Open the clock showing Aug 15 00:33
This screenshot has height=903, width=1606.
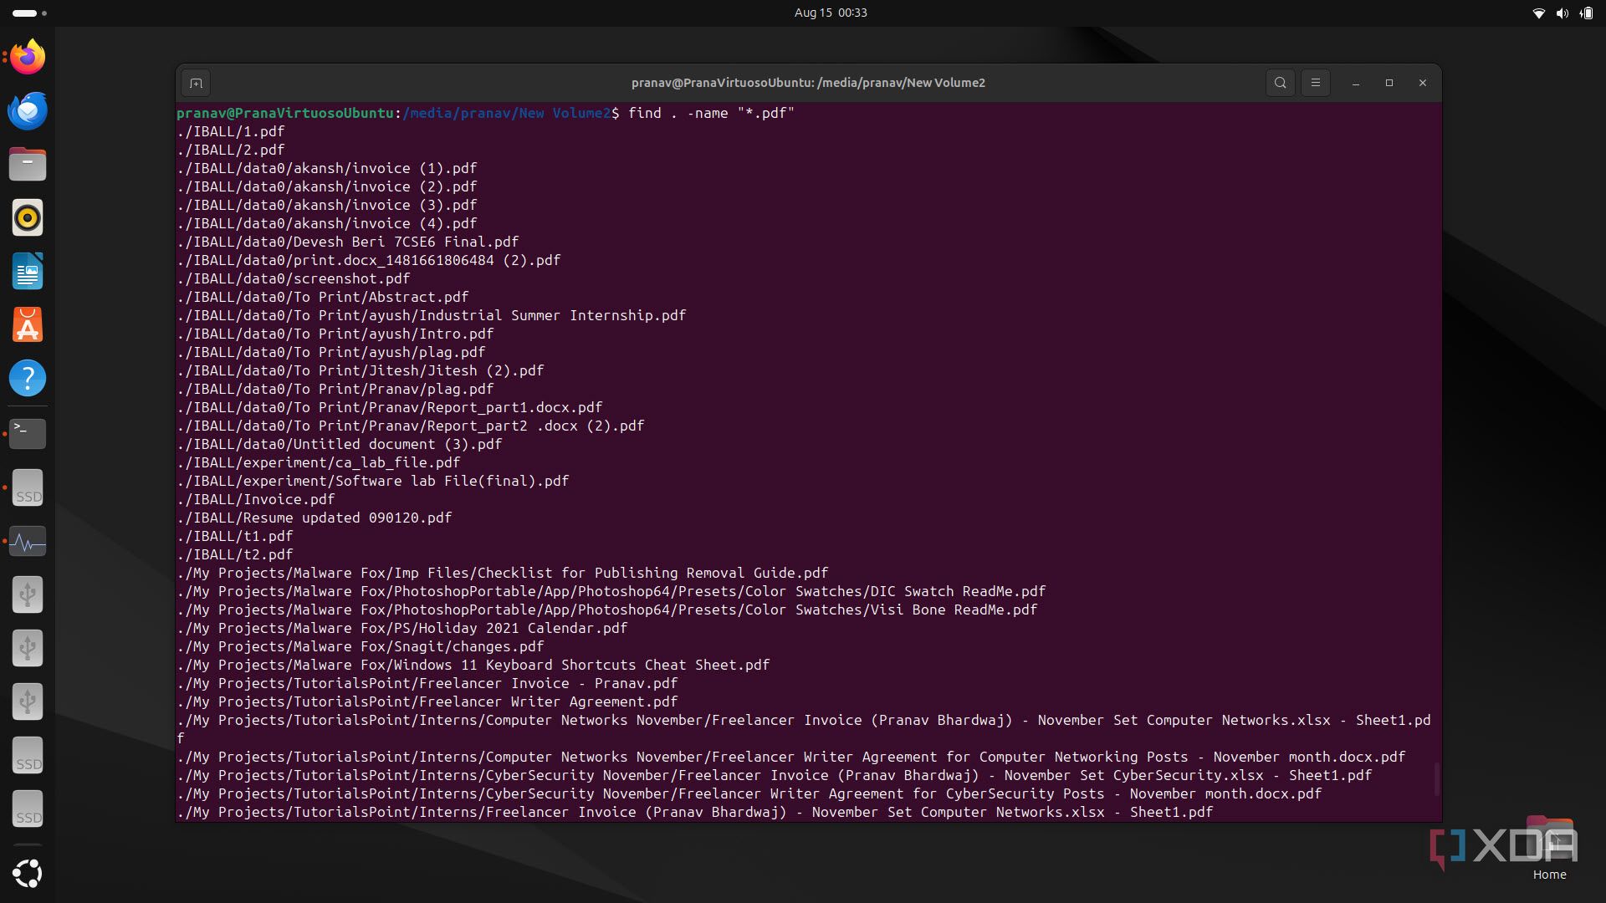[x=830, y=13]
